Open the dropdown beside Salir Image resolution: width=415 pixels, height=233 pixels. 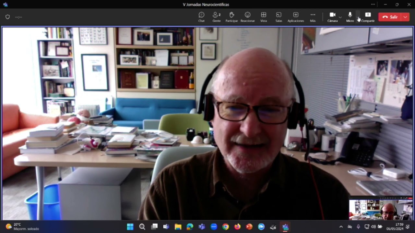click(405, 17)
